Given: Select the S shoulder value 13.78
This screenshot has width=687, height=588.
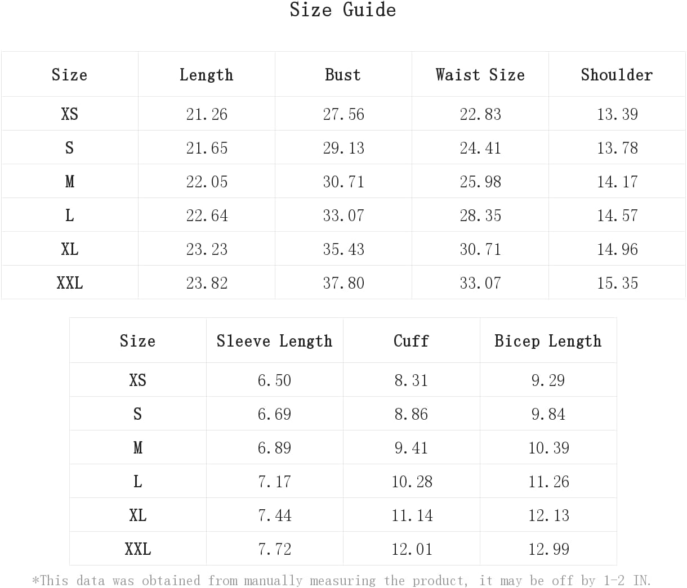Looking at the screenshot, I should (617, 147).
